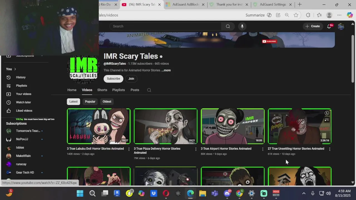The height and width of the screenshot is (200, 356).
Task: Show hidden system tray icons chevron
Action: [304, 193]
